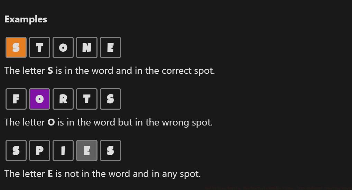Click the bold O in wrong-spot explanation
This screenshot has height=190, width=352.
[x=51, y=122]
